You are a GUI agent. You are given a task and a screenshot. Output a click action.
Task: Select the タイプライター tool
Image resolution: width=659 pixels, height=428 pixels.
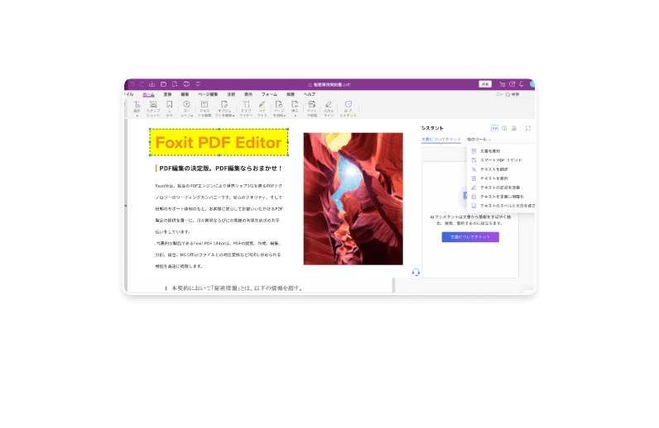pyautogui.click(x=246, y=109)
